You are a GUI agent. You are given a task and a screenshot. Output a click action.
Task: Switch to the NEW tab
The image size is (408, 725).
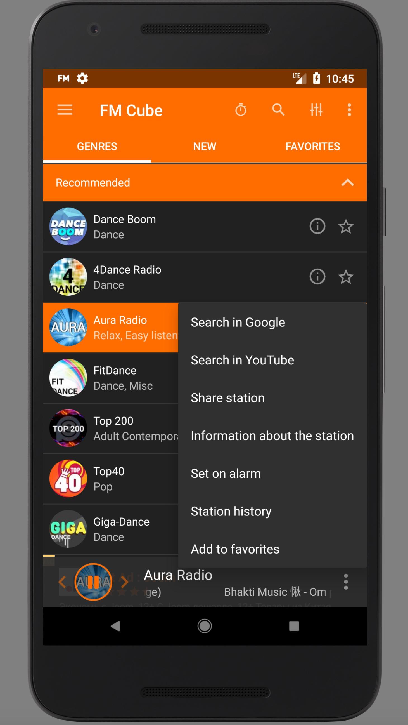[205, 146]
